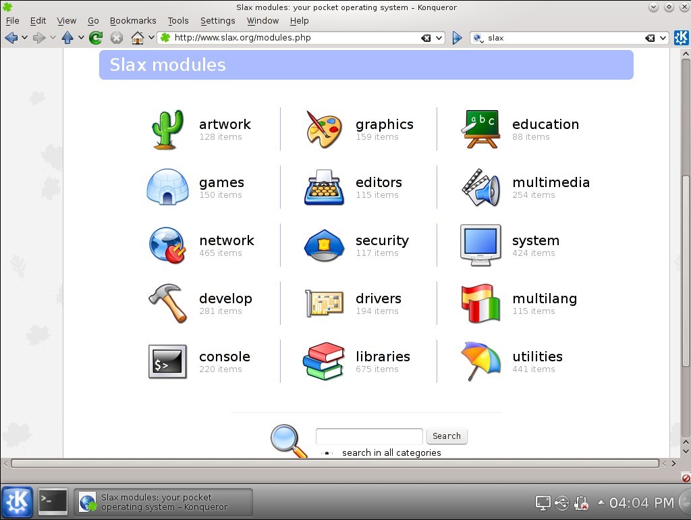Reload the current page
The image size is (691, 520).
pyautogui.click(x=96, y=38)
